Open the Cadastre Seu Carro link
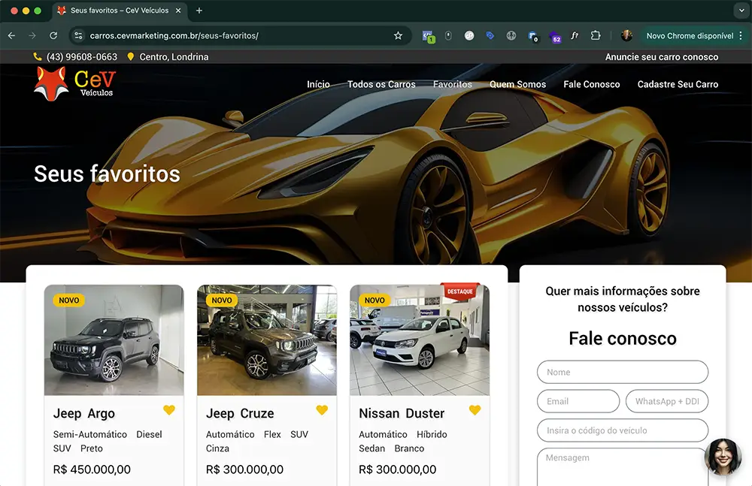Screen dimensions: 752x486 click(678, 84)
